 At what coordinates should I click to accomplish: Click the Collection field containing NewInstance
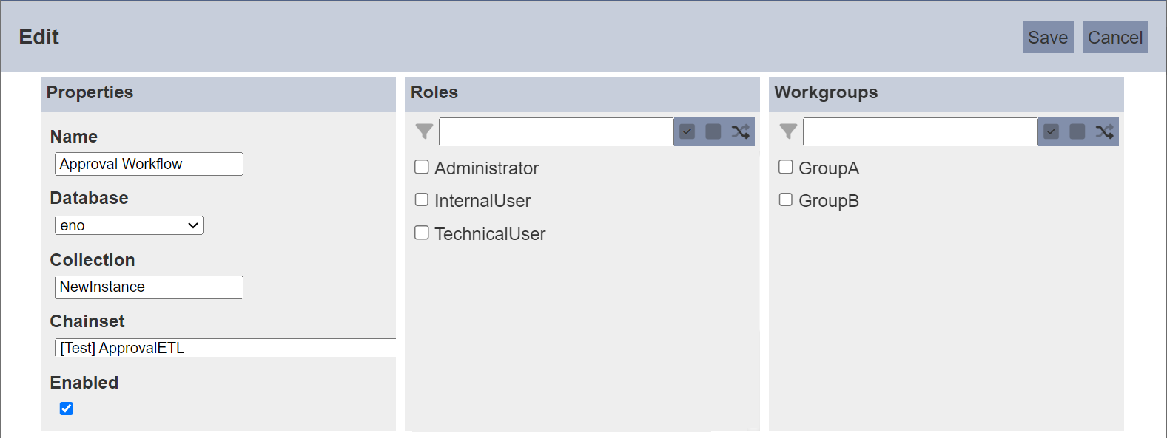[149, 287]
